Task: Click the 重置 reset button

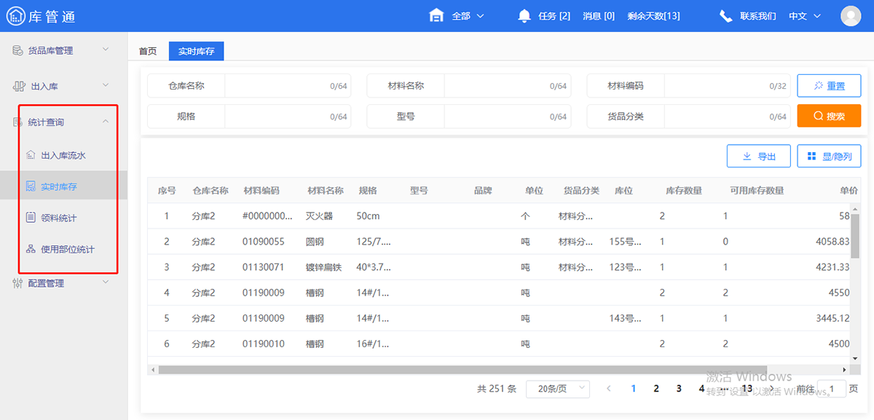Action: pos(829,85)
